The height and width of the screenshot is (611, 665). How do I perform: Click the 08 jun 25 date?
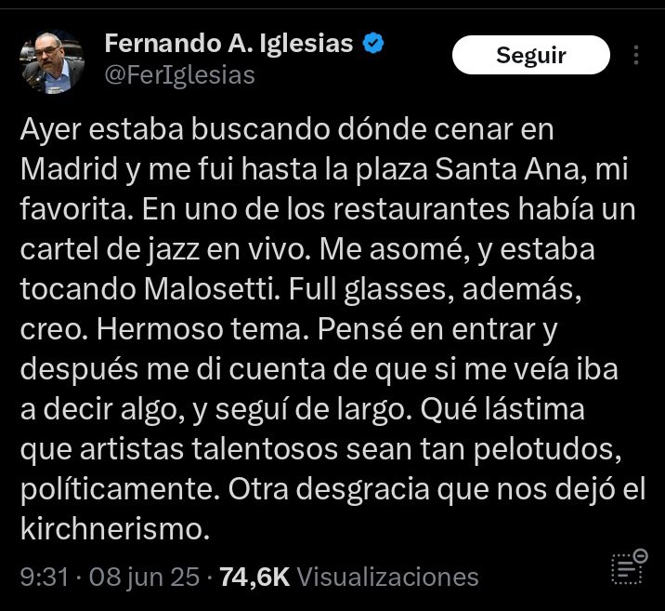pyautogui.click(x=144, y=577)
